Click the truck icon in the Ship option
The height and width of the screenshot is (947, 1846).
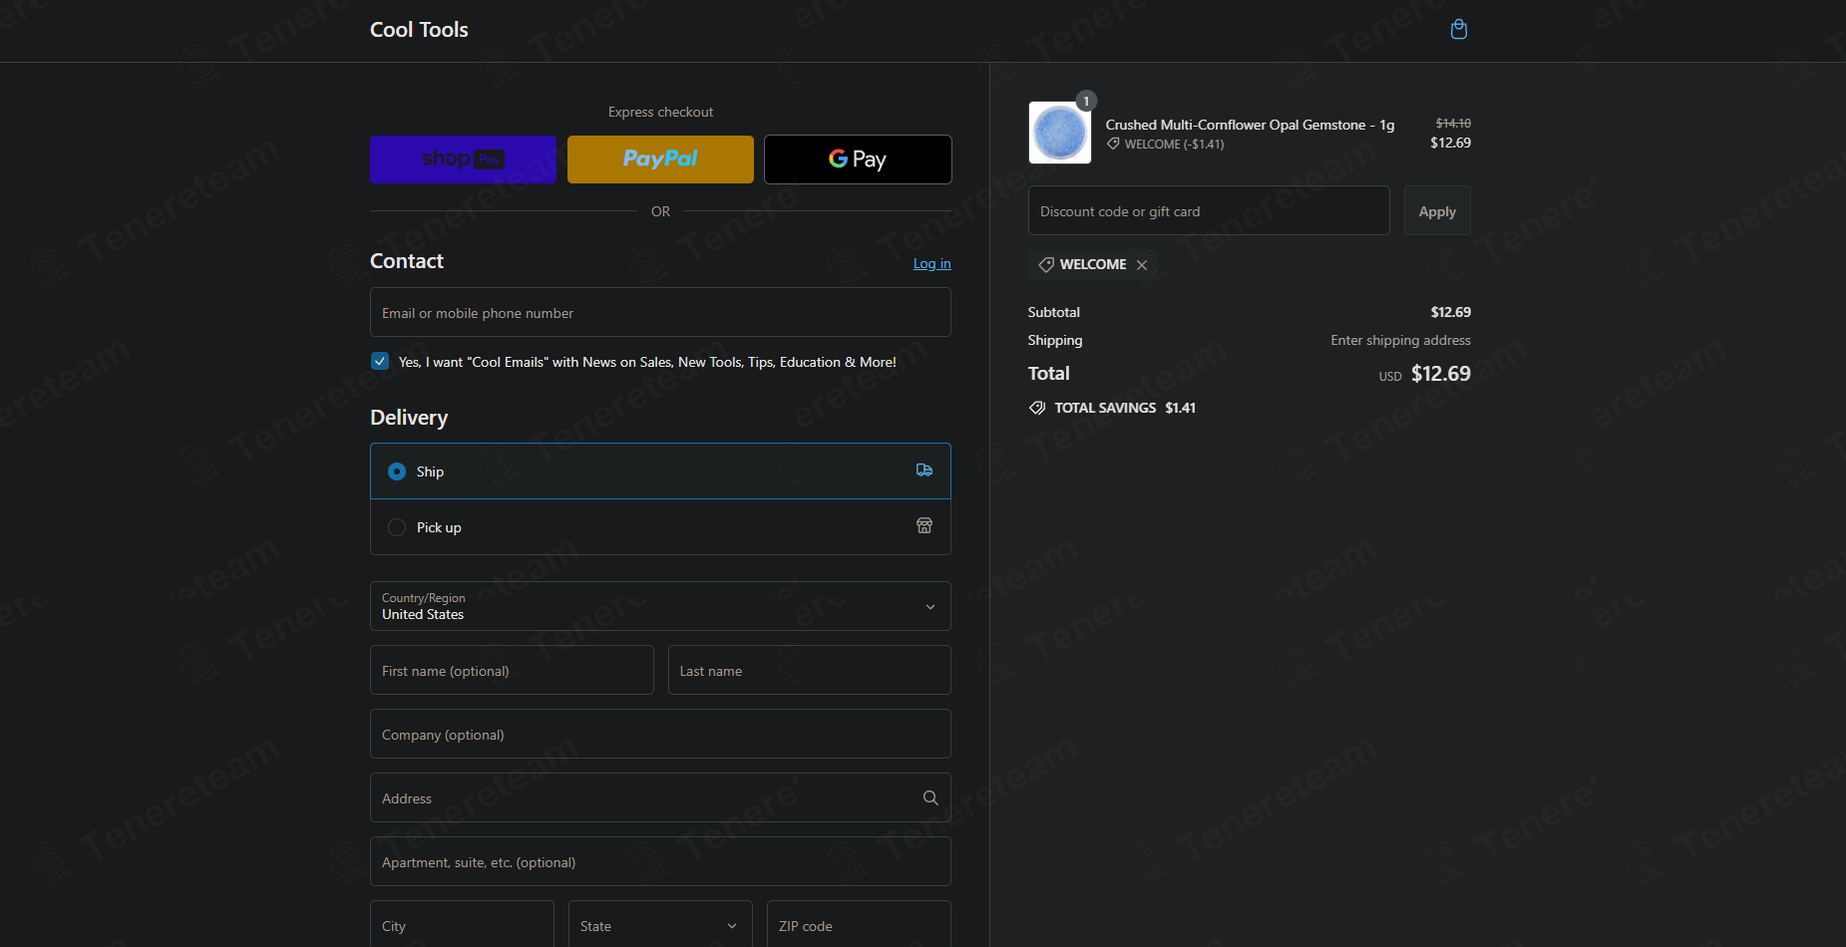click(x=924, y=470)
